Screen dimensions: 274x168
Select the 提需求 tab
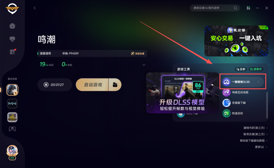(x=256, y=69)
